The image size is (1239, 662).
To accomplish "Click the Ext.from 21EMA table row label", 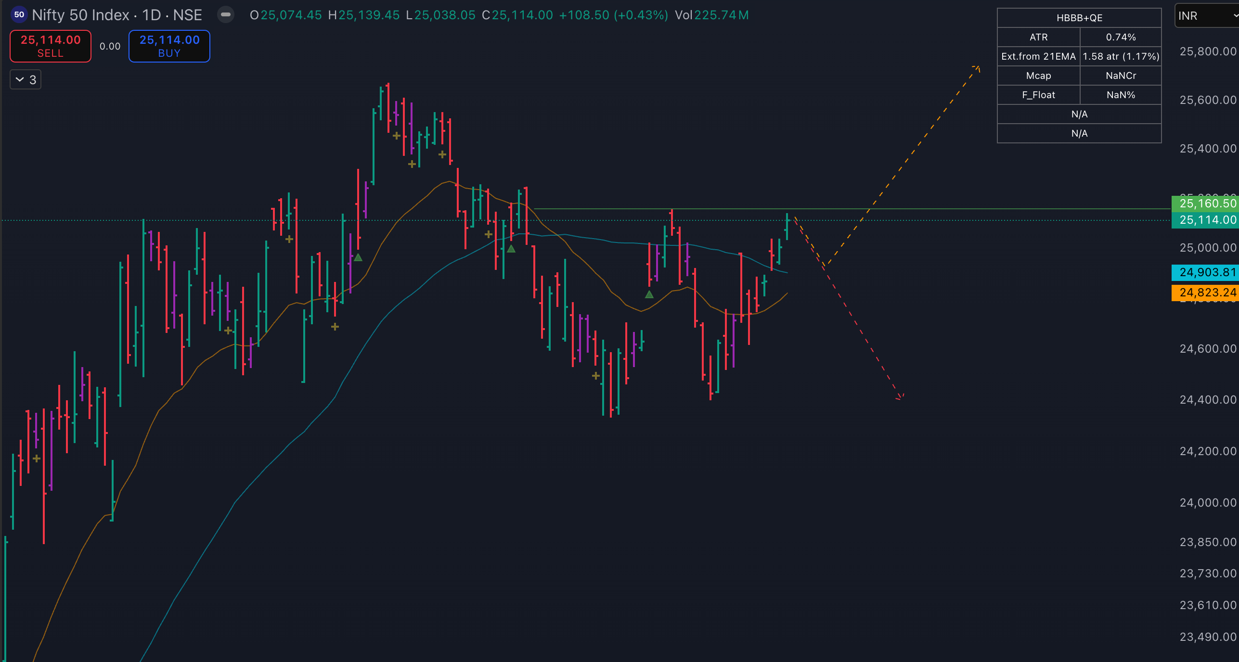I will [1038, 56].
